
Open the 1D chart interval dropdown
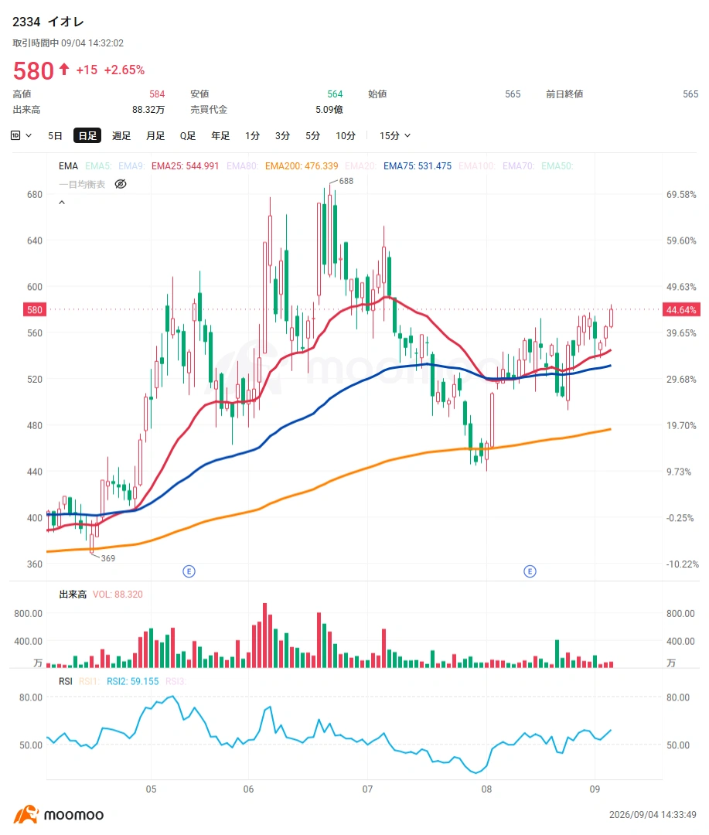pyautogui.click(x=21, y=136)
